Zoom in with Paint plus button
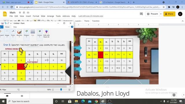185x104 pixels. (x=69, y=90)
